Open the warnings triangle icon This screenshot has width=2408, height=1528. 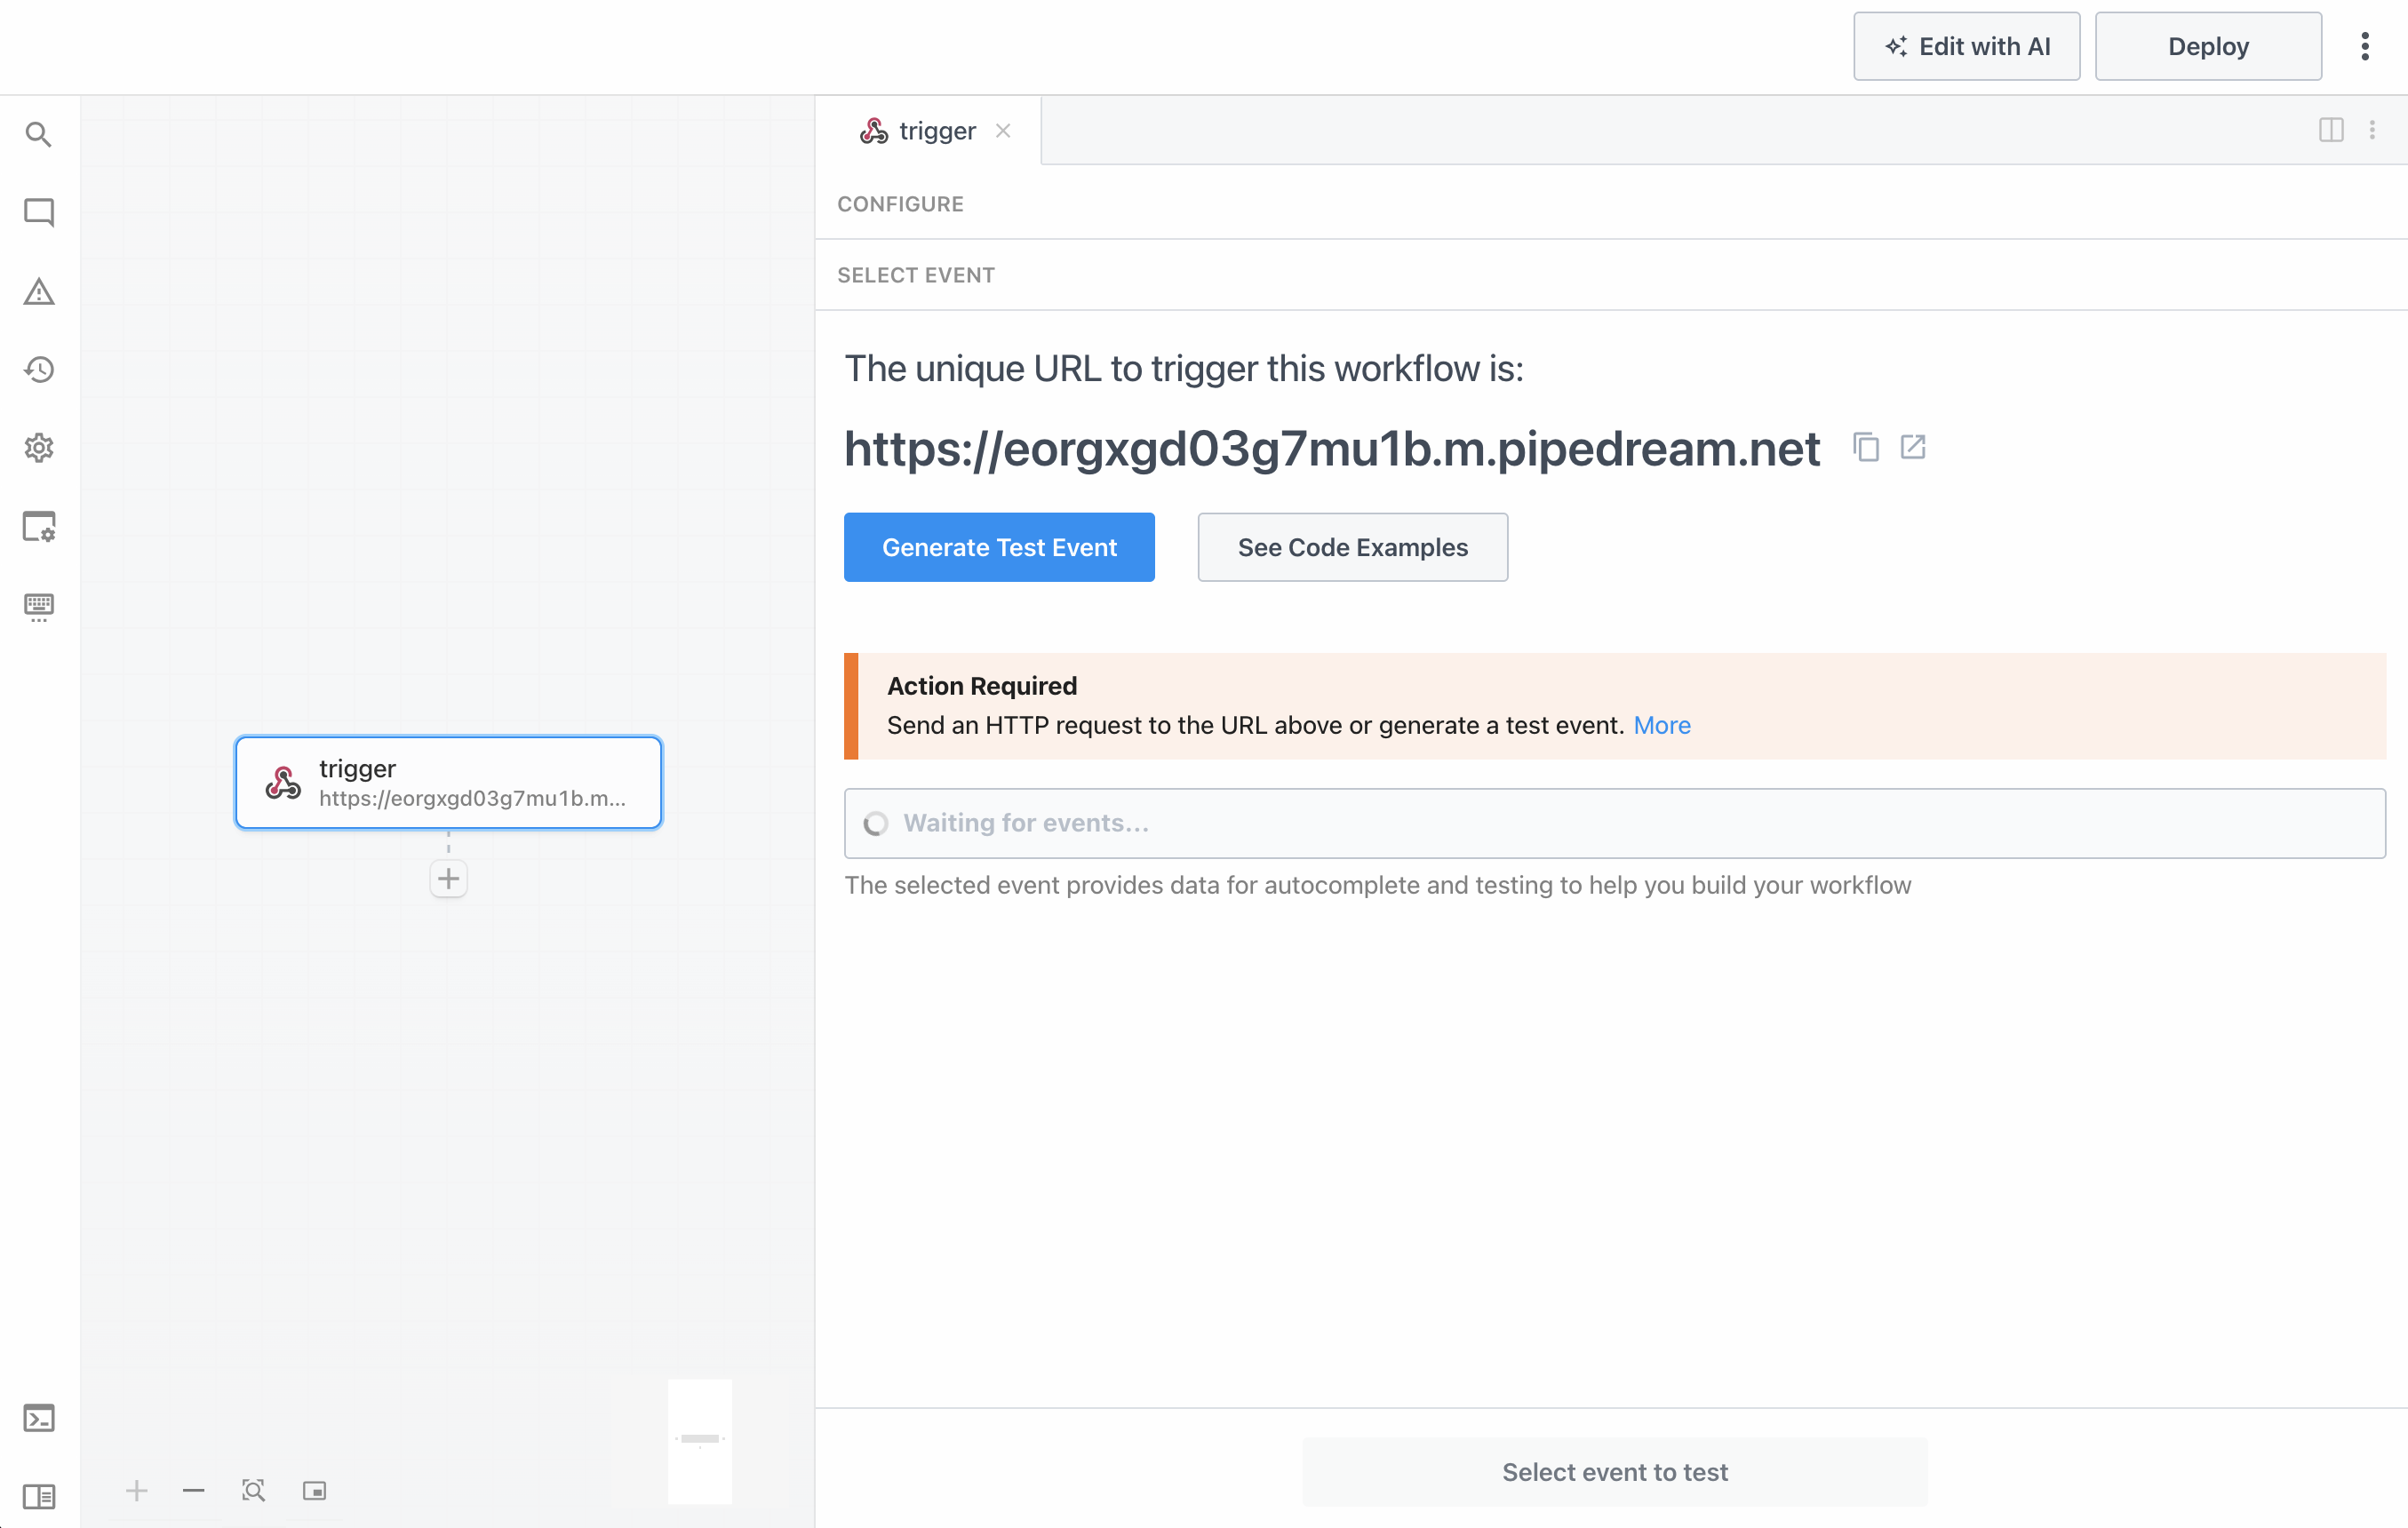(38, 291)
